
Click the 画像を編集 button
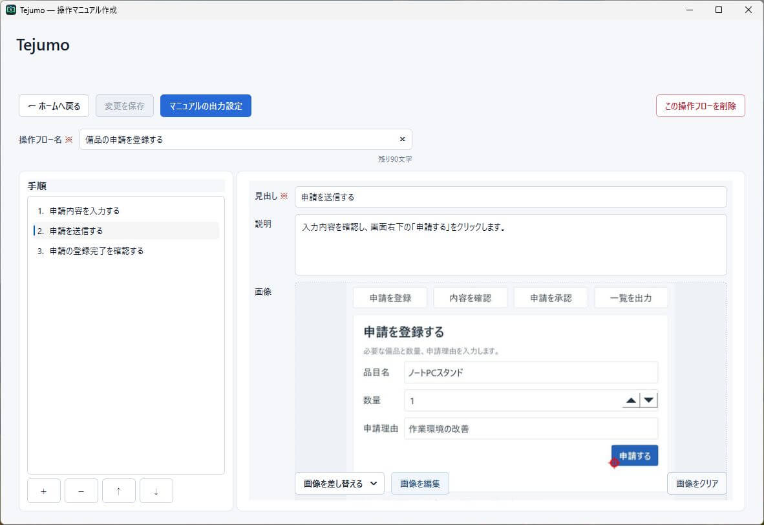click(x=420, y=484)
